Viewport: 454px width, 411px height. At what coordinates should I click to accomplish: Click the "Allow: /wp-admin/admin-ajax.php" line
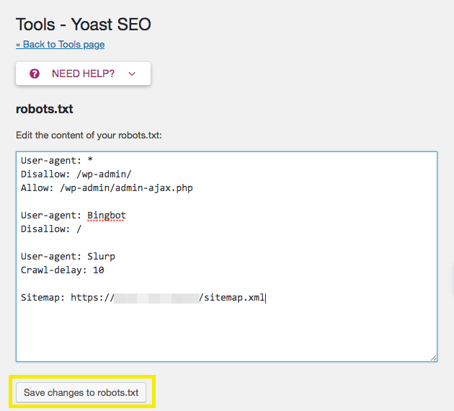107,187
